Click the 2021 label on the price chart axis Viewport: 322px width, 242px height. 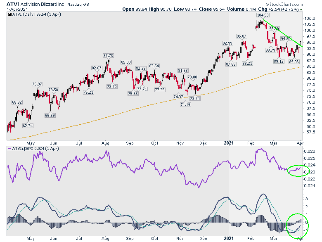(229, 143)
